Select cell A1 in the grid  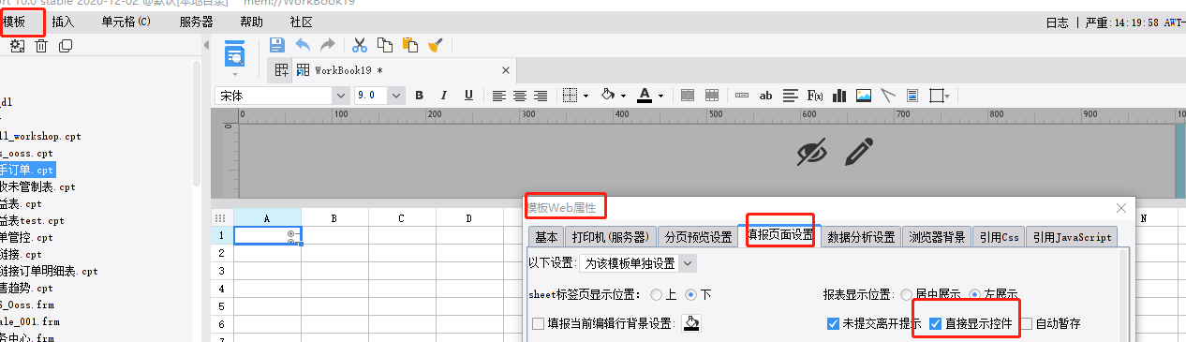(x=267, y=235)
